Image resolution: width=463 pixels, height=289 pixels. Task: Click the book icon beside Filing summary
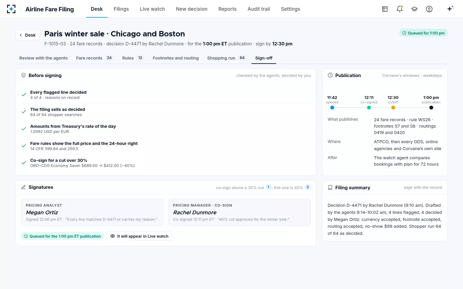[x=330, y=188]
